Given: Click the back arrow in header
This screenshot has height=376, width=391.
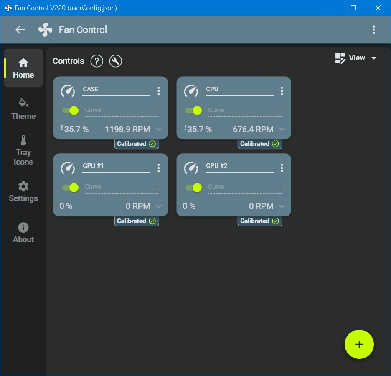Looking at the screenshot, I should (20, 30).
